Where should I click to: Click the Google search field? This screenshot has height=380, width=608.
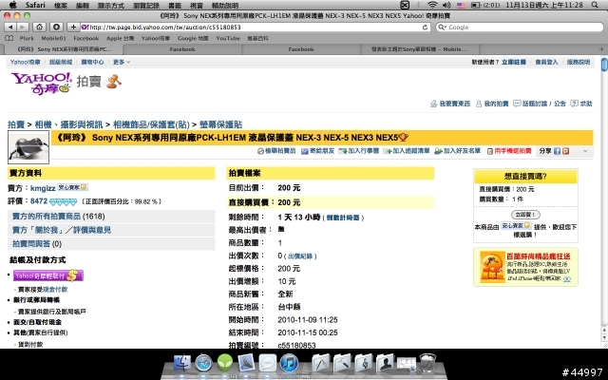click(520, 28)
